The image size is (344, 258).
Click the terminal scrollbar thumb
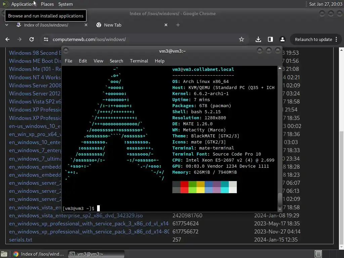[280, 200]
